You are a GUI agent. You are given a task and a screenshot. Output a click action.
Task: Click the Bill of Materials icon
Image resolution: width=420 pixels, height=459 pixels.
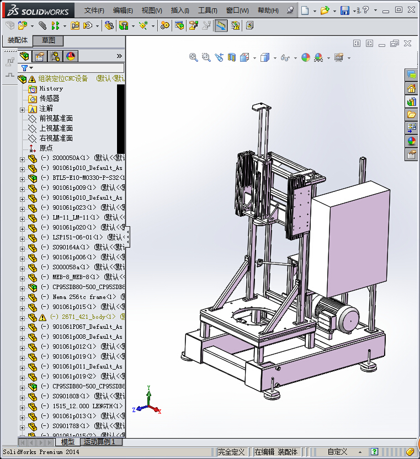179,26
